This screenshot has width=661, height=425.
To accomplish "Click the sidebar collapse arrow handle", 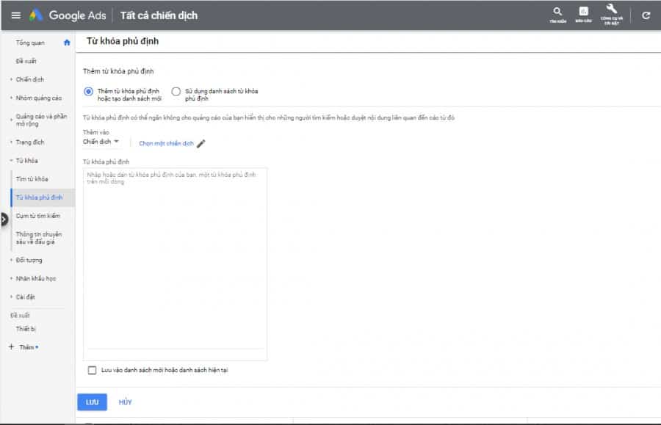I will [x=4, y=218].
